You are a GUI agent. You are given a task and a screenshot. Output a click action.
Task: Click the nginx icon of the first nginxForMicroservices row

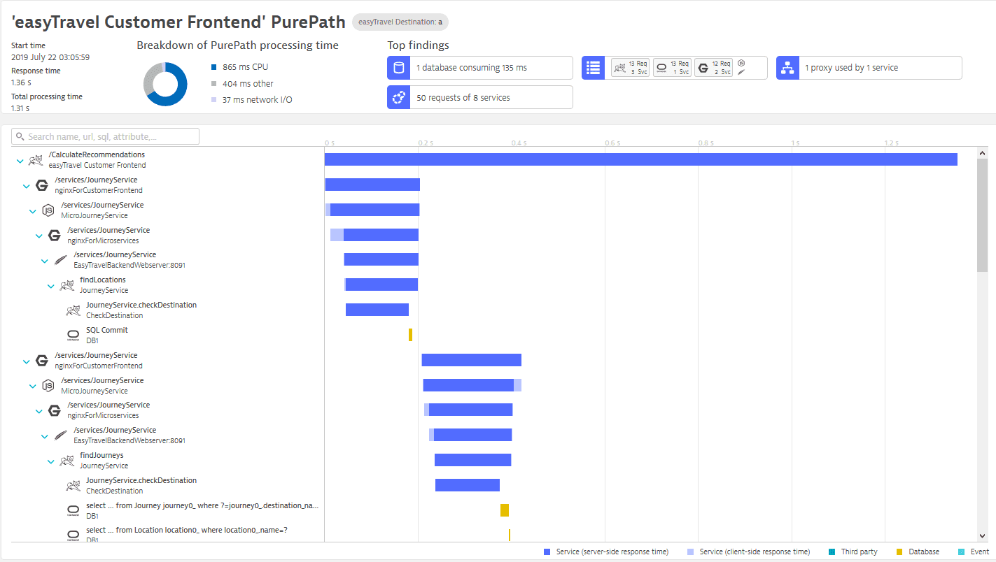click(55, 236)
